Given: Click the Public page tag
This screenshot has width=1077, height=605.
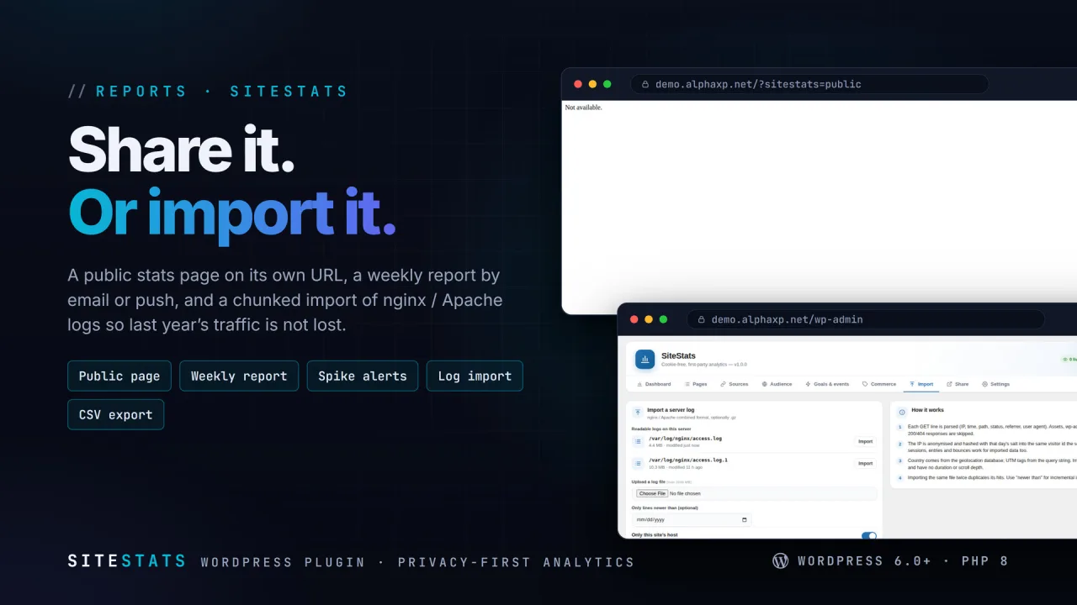Looking at the screenshot, I should [x=119, y=376].
